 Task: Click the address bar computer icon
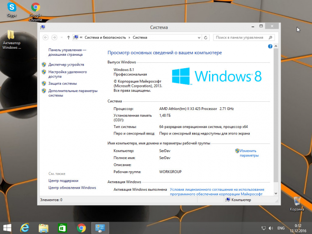pos(76,37)
